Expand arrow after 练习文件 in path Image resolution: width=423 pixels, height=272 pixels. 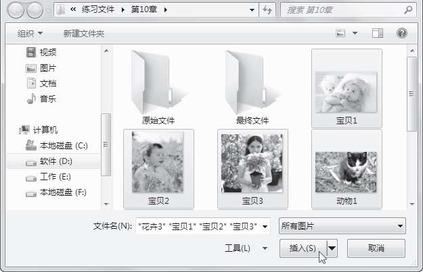click(x=123, y=10)
